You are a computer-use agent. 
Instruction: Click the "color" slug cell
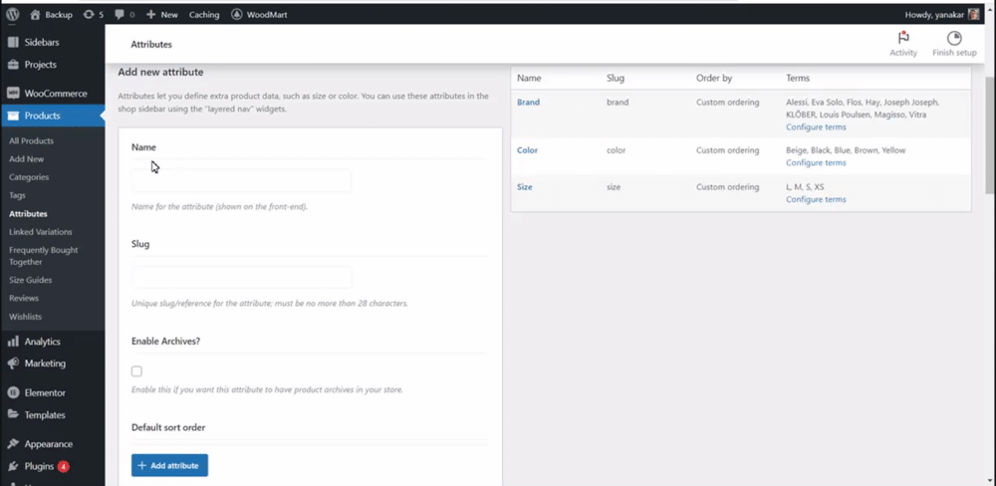(x=617, y=150)
